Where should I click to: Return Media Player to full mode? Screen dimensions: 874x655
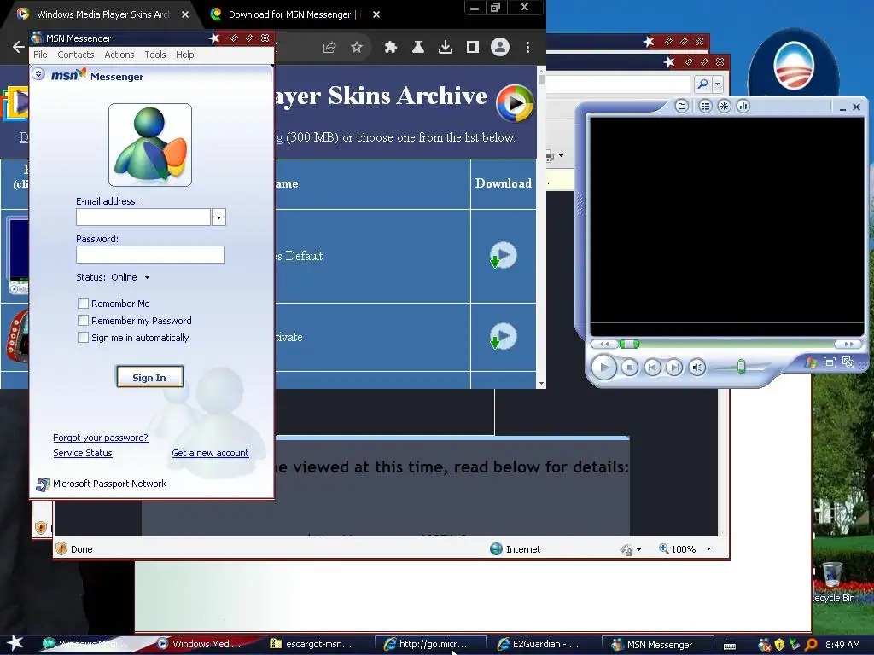point(848,362)
